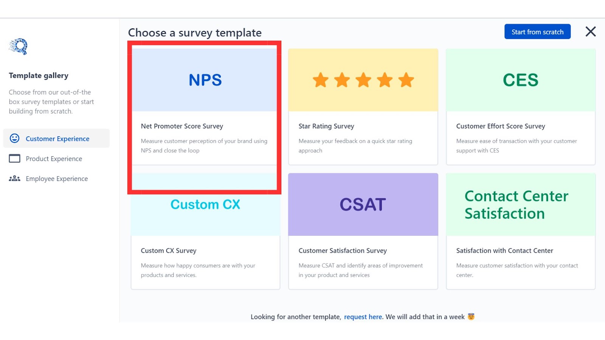Open the Product Experience category
605x340 pixels.
tap(54, 159)
